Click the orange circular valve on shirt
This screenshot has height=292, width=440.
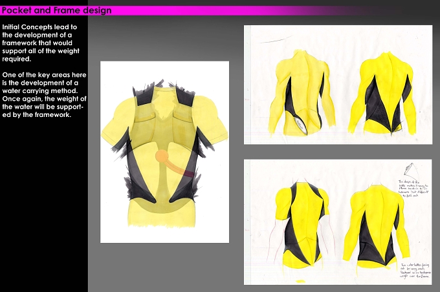tap(161, 156)
